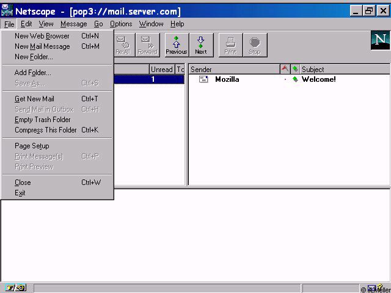Choose New Mail Message
Screen dimensions: 391x293
[x=57, y=46]
